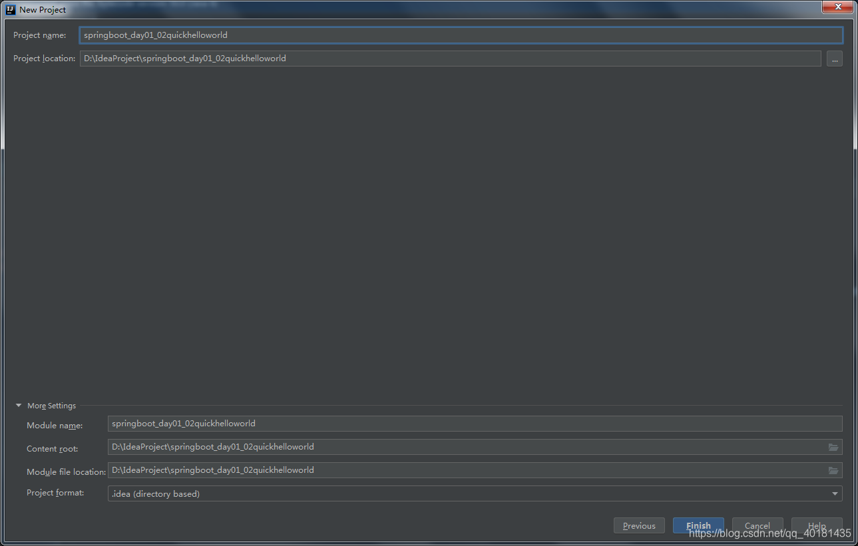Click the 'Project location:' label
The image size is (858, 546).
45,59
